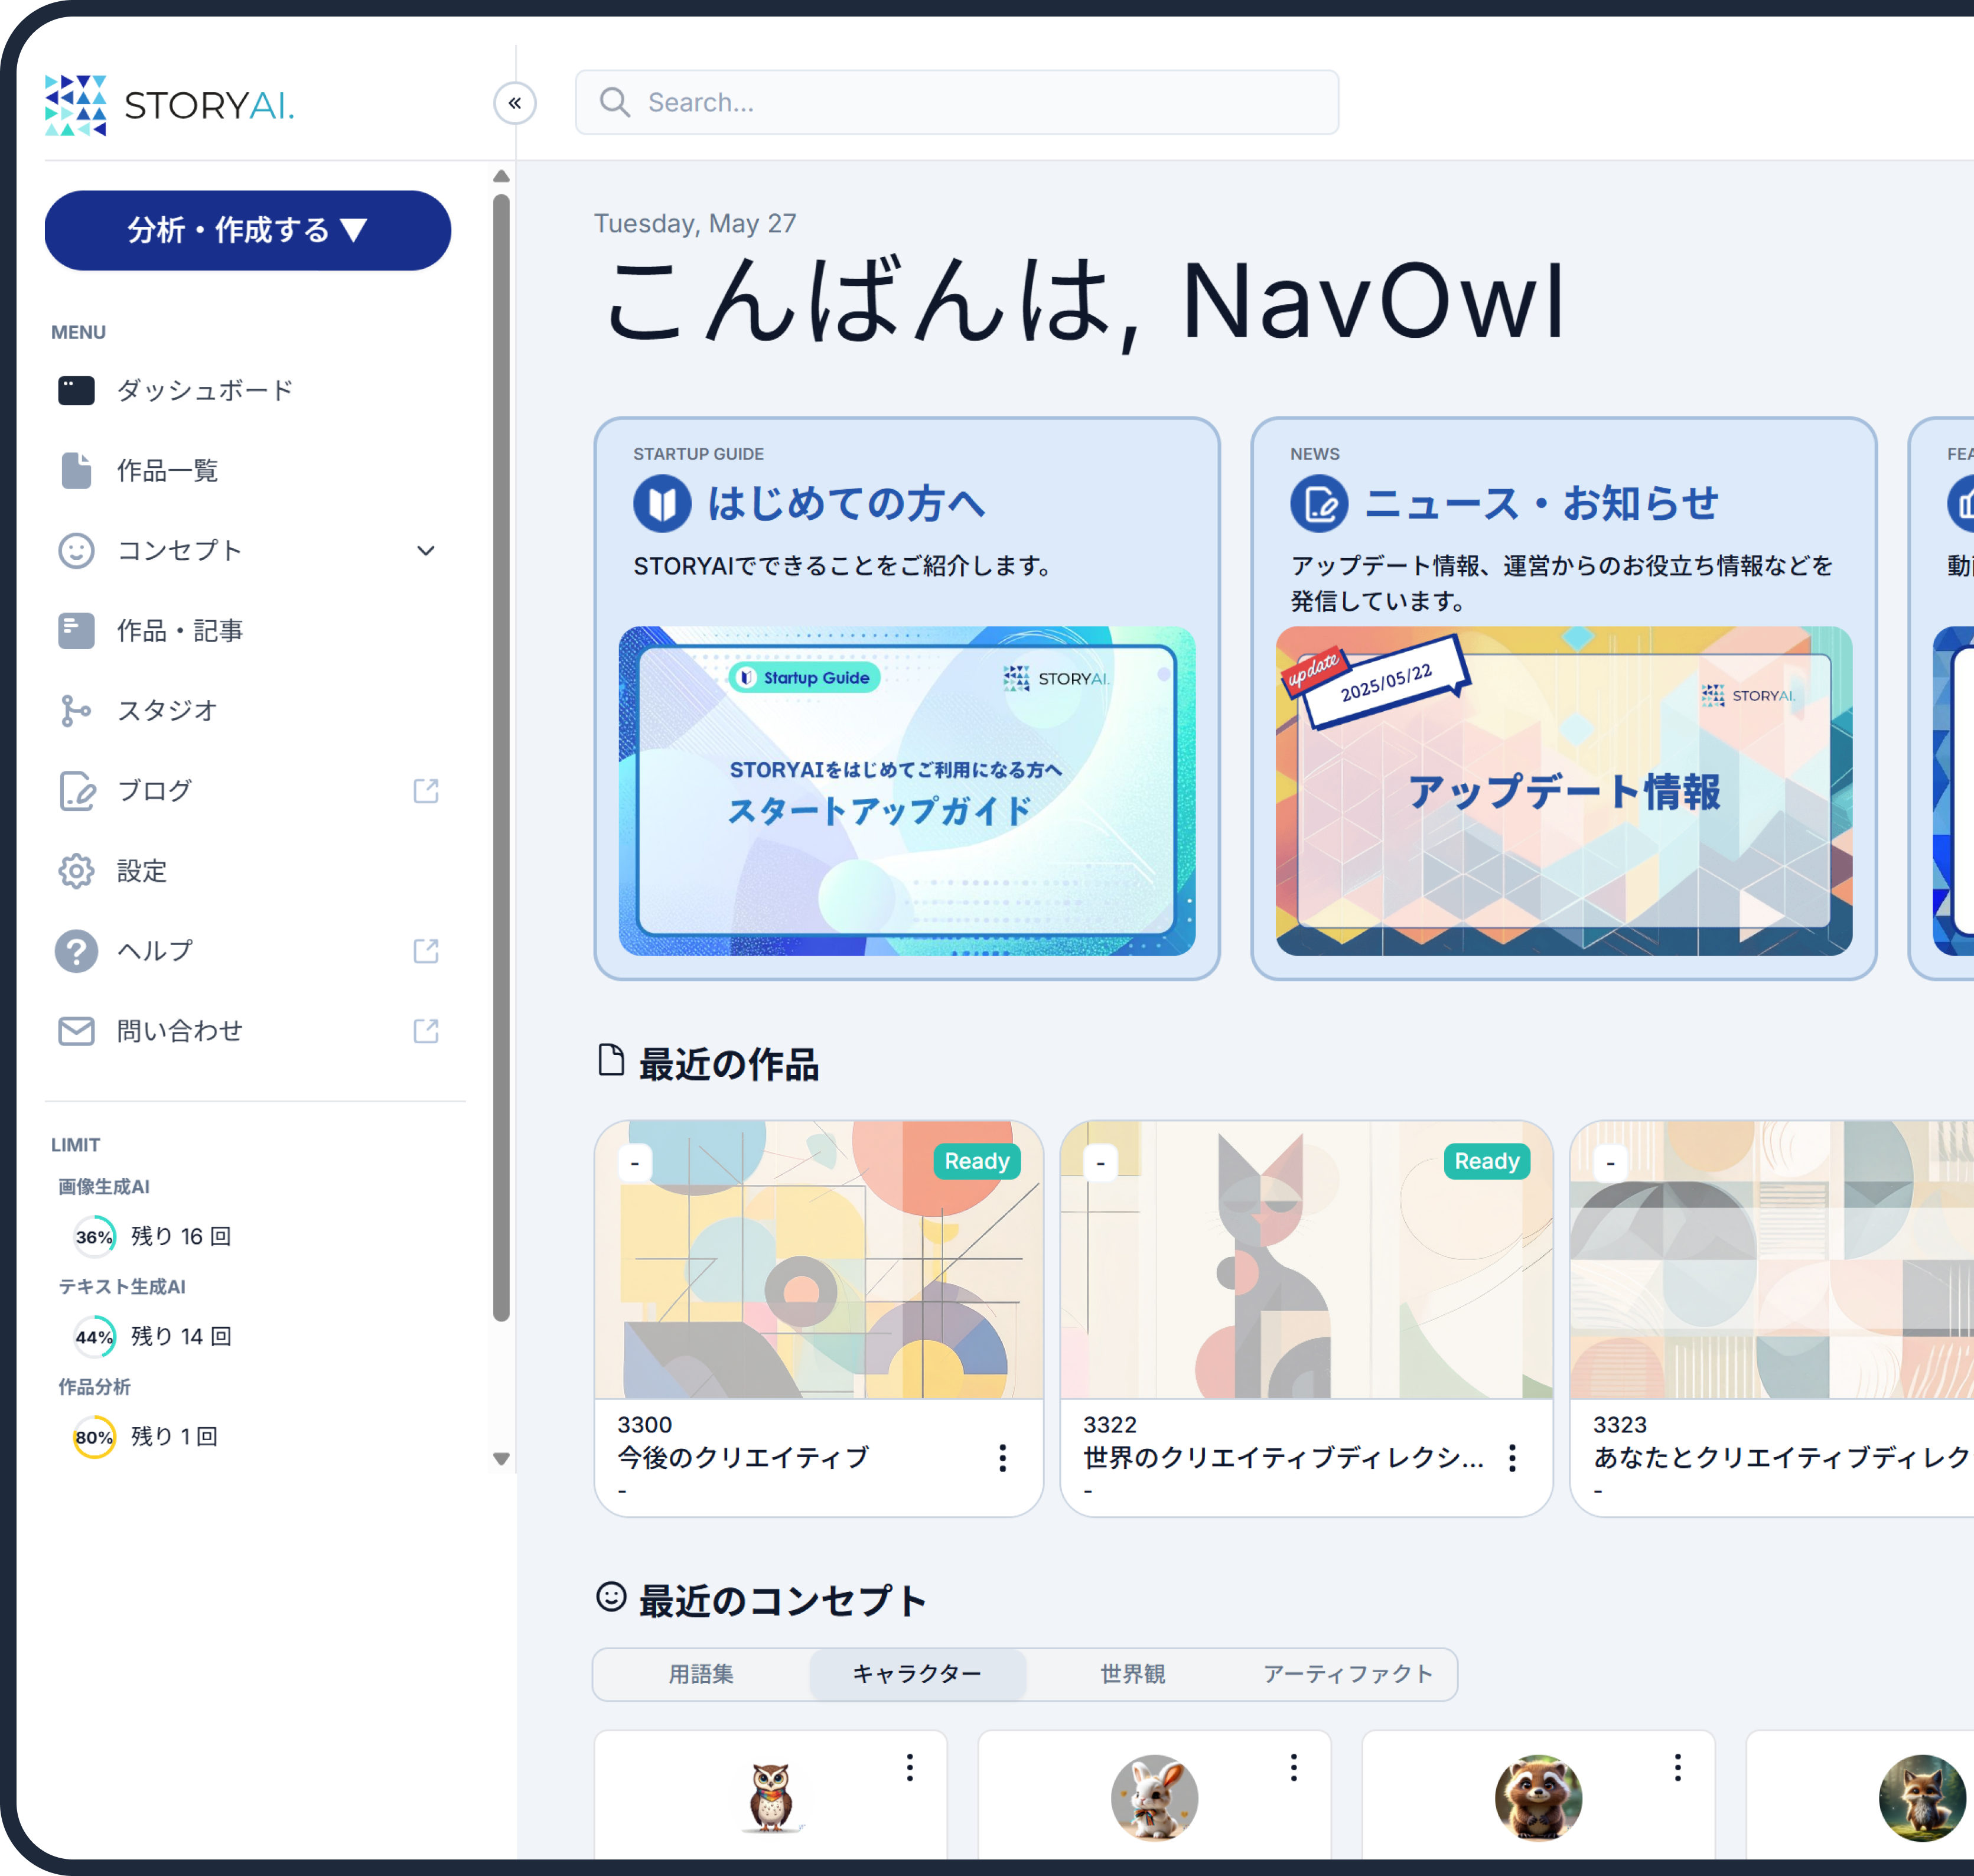Open the kebab menu on work 3300
This screenshot has height=1876, width=1974.
pos(1002,1458)
